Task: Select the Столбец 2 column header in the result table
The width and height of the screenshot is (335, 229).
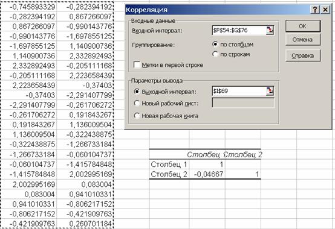Action: point(243,154)
